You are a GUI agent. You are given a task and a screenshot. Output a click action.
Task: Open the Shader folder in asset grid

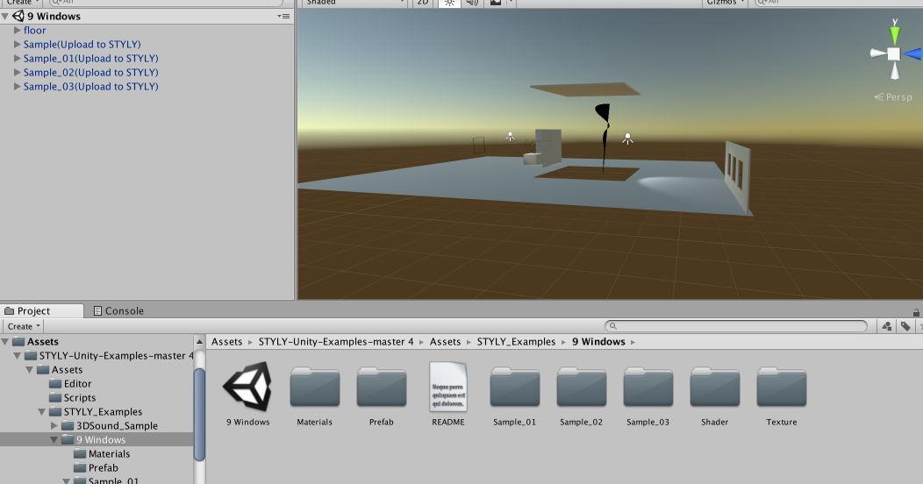point(714,387)
